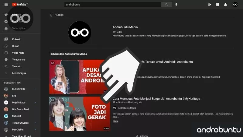The height and width of the screenshot is (137, 243).
Task: Click small Androbuntu Media avatar under second video
Action: click(x=115, y=108)
